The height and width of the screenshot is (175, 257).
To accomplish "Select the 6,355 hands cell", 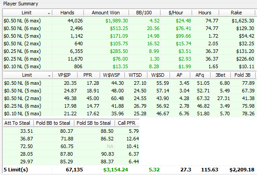I will 76,51.
